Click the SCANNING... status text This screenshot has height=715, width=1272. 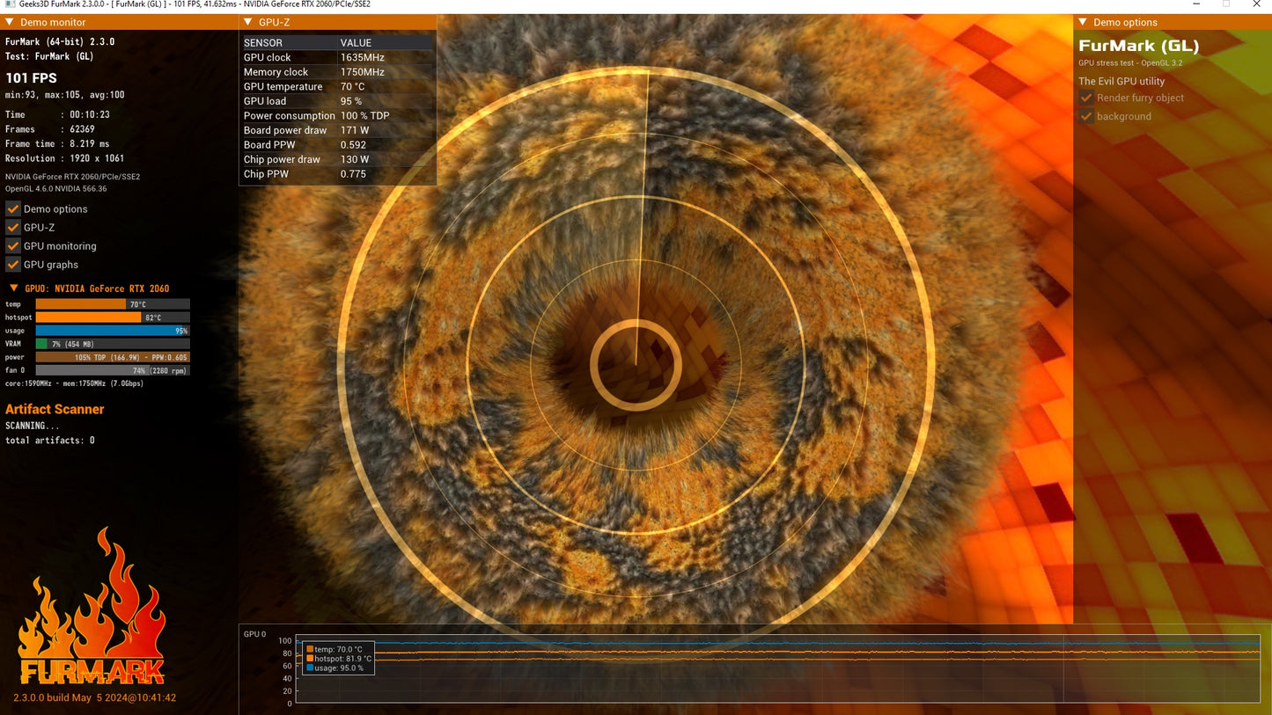tap(32, 426)
